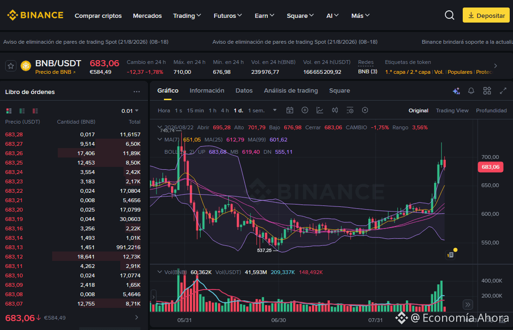Expand the side panel arrow beside volume chart
The height and width of the screenshot is (330, 513).
153,297
